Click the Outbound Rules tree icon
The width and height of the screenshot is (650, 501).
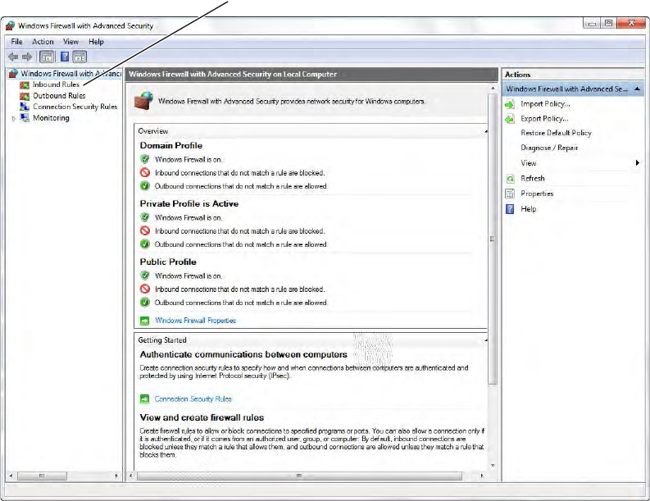pyautogui.click(x=25, y=96)
